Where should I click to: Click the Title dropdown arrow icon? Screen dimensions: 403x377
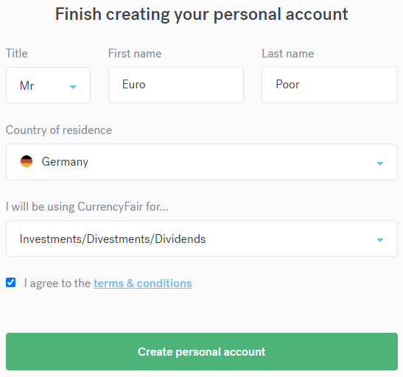(x=73, y=87)
